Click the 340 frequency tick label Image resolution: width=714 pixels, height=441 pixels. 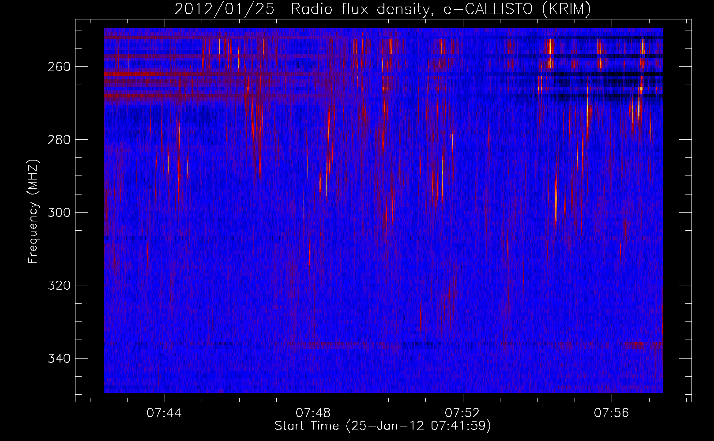59,359
